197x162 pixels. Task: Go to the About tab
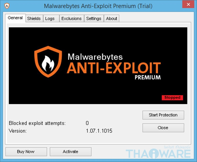(111, 19)
